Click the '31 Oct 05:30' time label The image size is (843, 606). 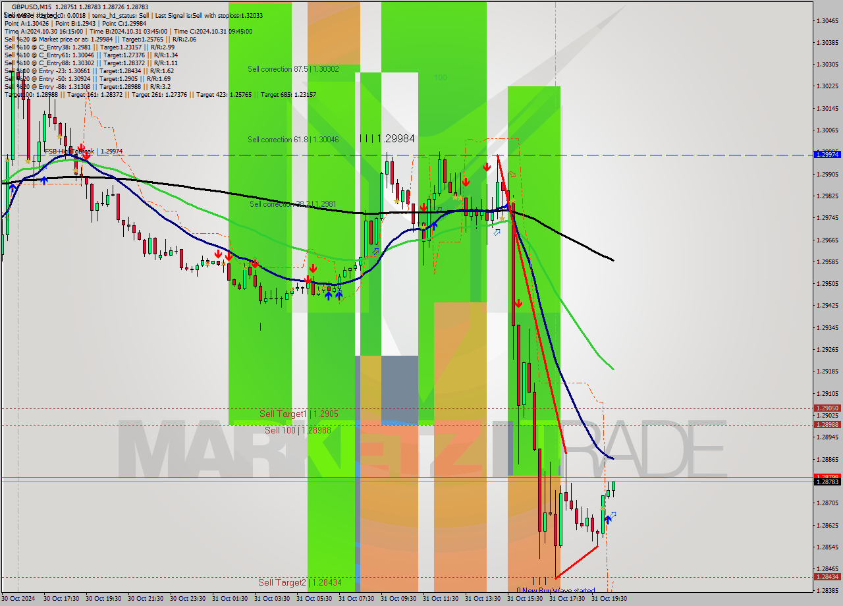(x=314, y=599)
